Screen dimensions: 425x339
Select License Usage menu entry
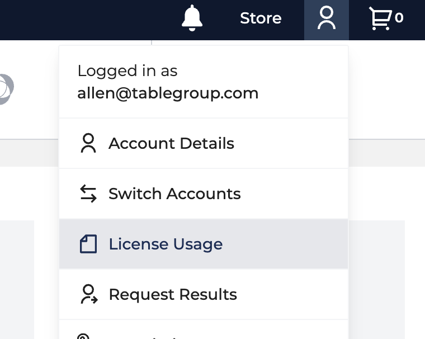click(166, 244)
